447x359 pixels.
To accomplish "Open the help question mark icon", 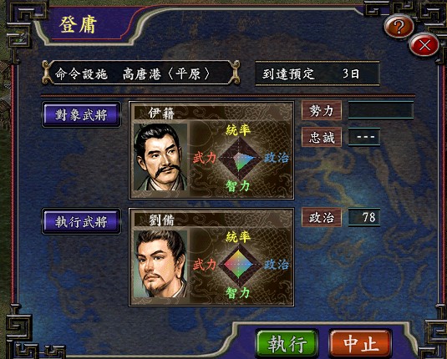I will pyautogui.click(x=399, y=26).
